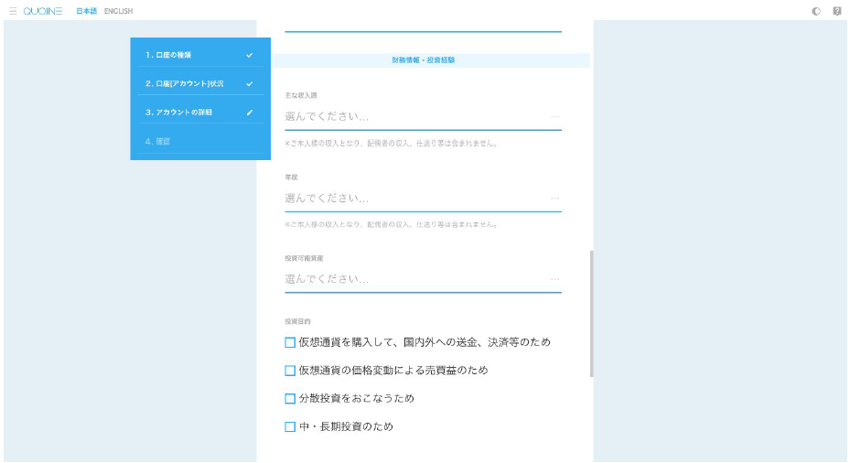The image size is (850, 463).
Task: Click the note text under 主な収入源
Action: click(x=392, y=144)
